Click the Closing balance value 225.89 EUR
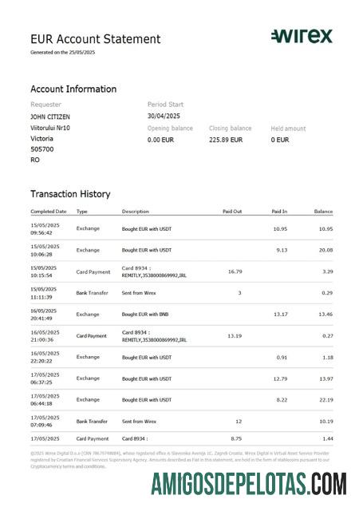The image size is (363, 511). coord(226,140)
